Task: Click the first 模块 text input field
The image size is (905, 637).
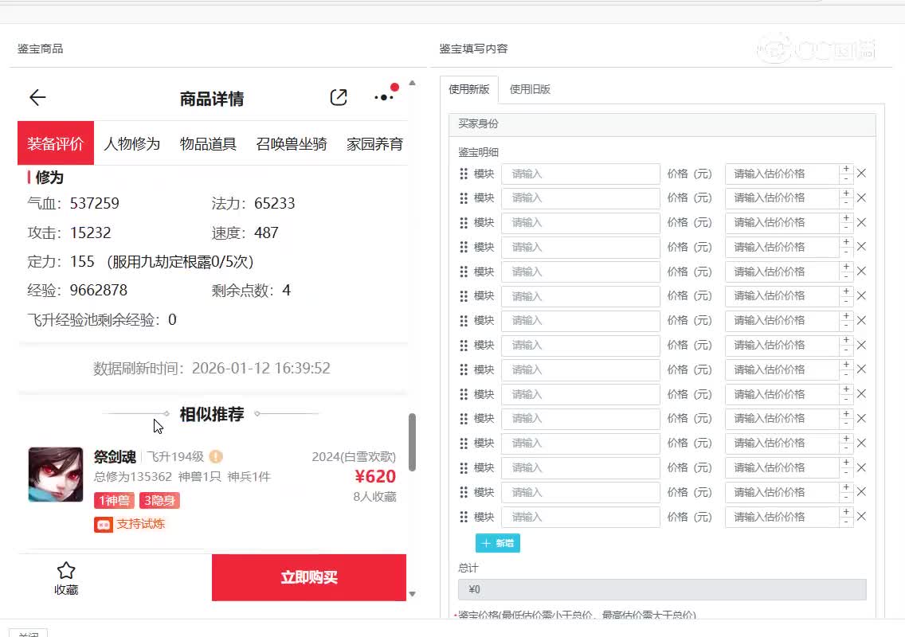Action: 581,174
